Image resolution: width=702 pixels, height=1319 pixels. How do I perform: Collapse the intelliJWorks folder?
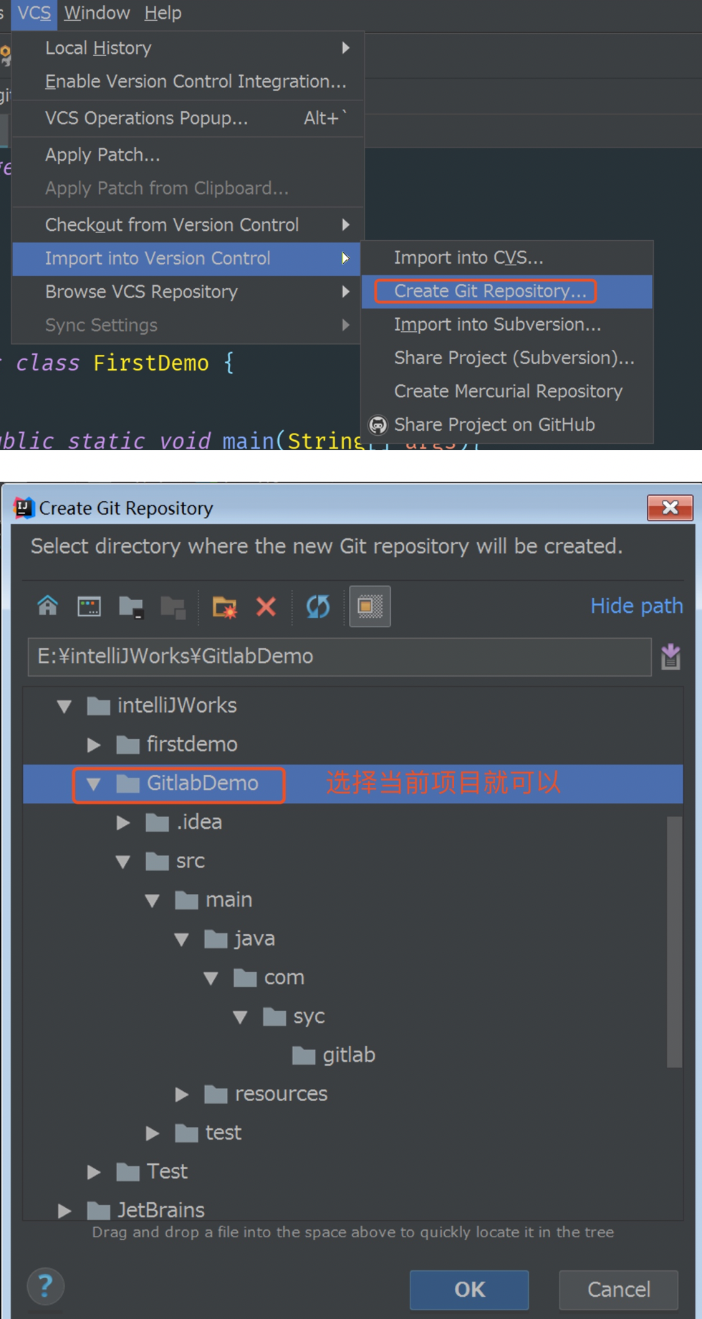pyautogui.click(x=64, y=706)
